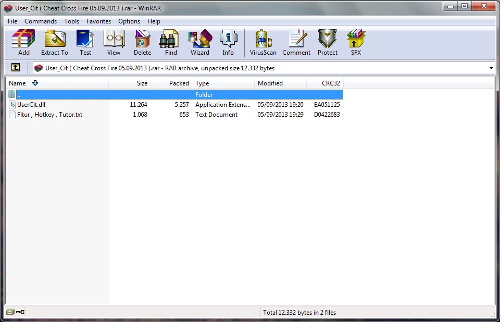Minimize the WinRAR window
The height and width of the screenshot is (322, 500).
click(x=451, y=6)
